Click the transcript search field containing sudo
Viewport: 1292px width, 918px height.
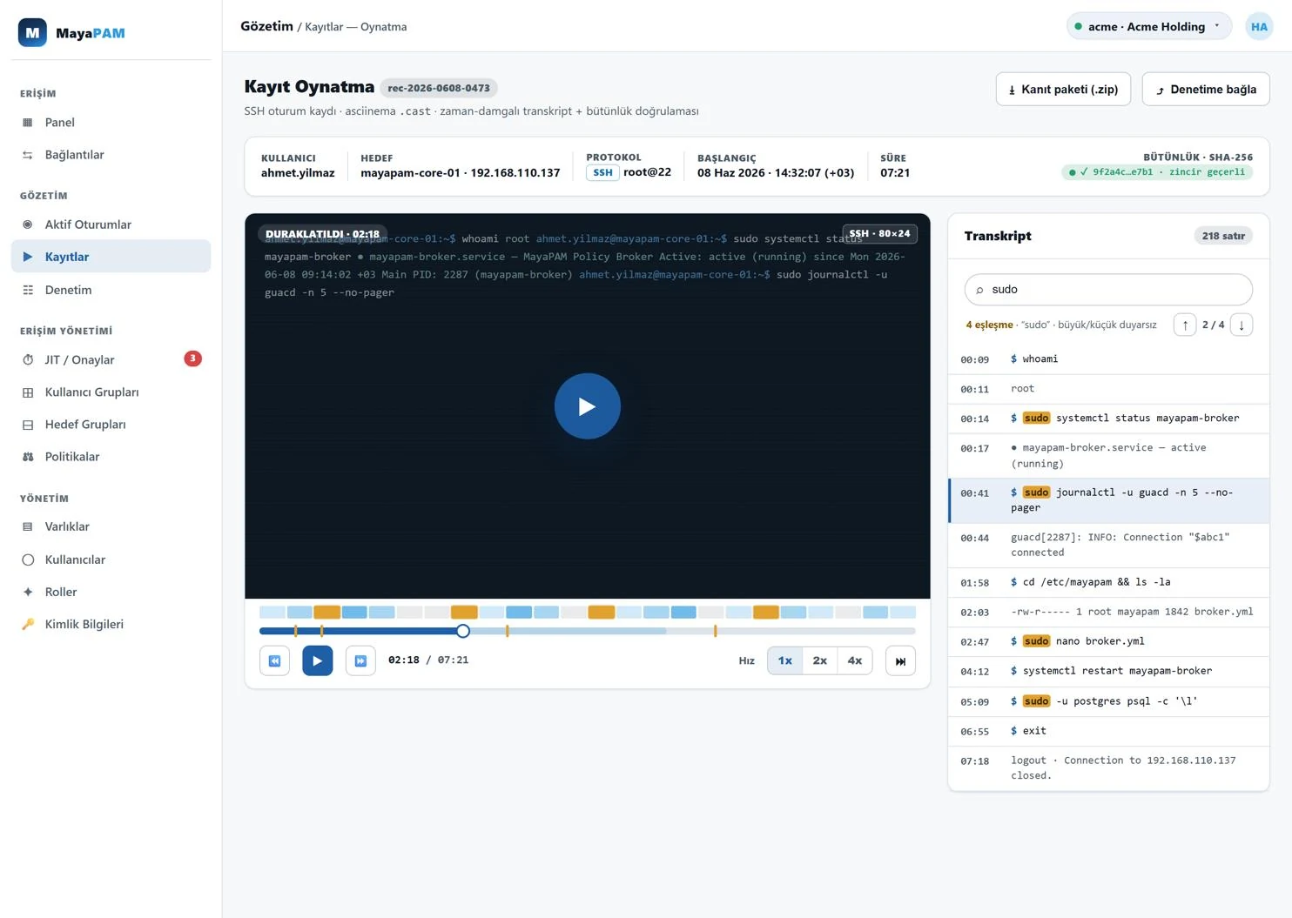pos(1108,290)
